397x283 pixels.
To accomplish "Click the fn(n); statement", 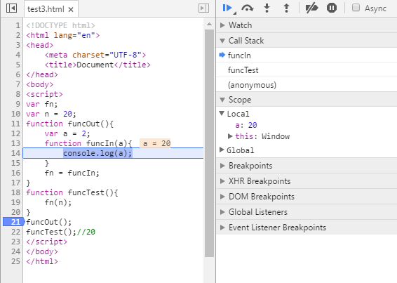I will coord(58,202).
